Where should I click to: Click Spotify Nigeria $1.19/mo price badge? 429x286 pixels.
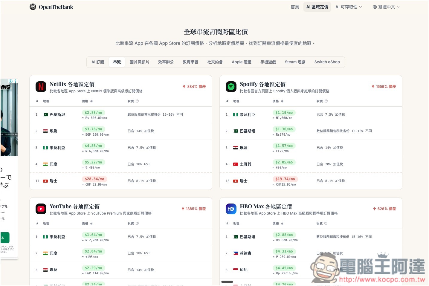pyautogui.click(x=284, y=113)
